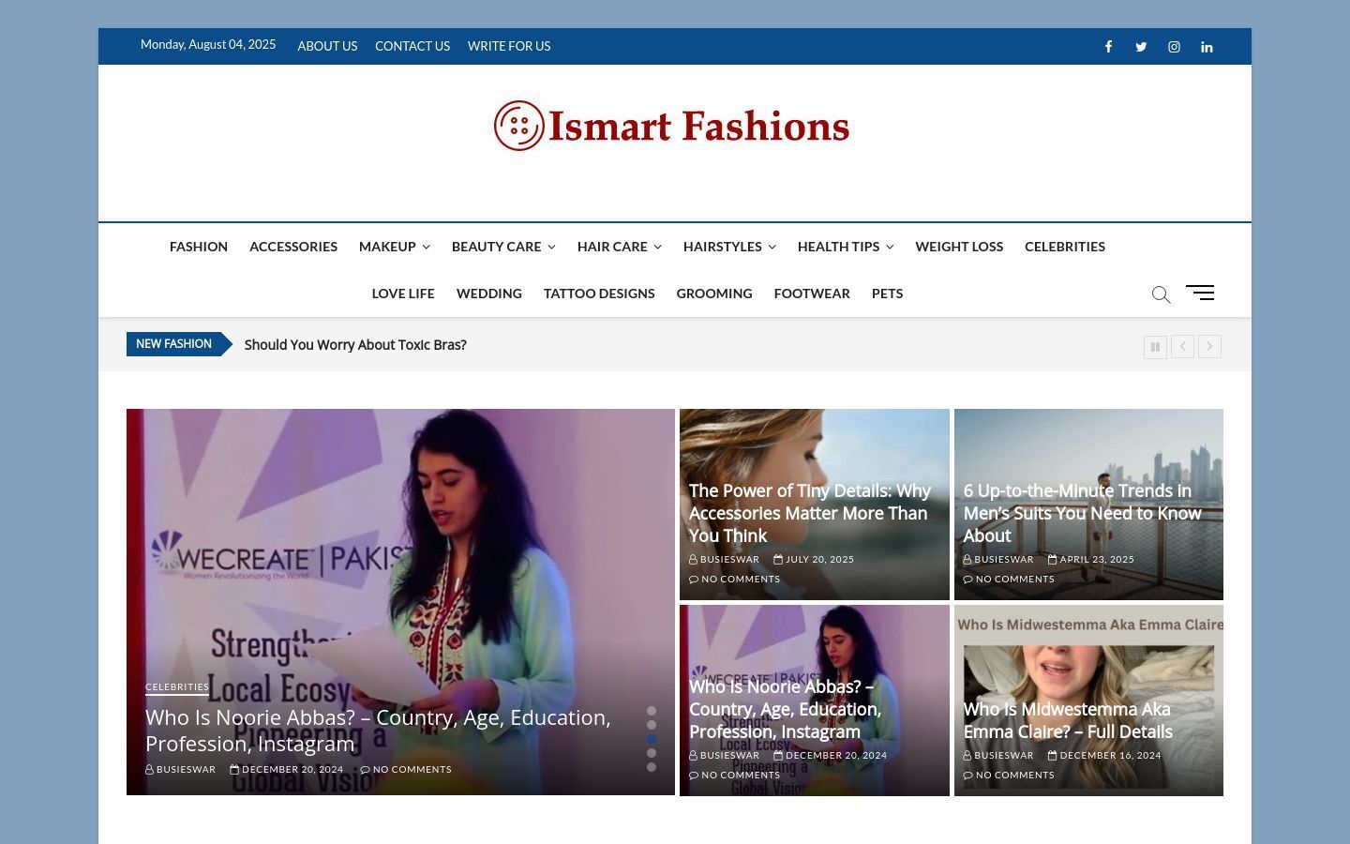Open the Weight Loss menu item
The height and width of the screenshot is (844, 1350).
pos(959,247)
